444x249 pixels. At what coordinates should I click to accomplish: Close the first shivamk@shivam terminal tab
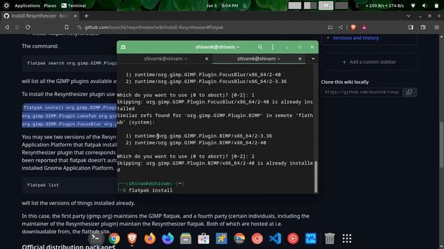(207, 59)
